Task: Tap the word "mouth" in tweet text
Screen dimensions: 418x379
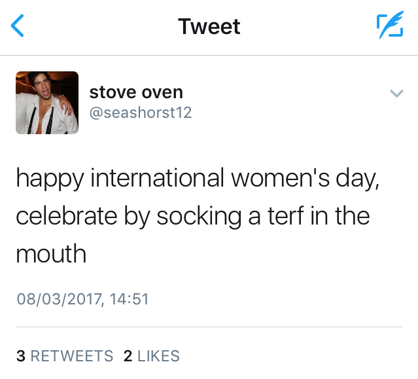Action: (x=51, y=253)
